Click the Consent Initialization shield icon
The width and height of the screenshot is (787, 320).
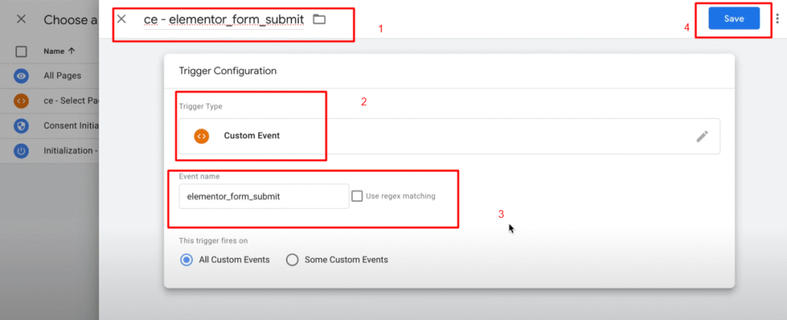[x=22, y=125]
